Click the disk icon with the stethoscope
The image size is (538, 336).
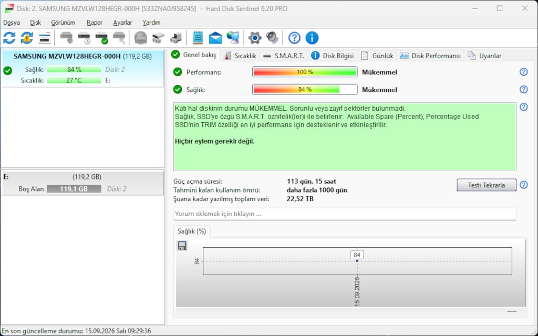tap(66, 38)
